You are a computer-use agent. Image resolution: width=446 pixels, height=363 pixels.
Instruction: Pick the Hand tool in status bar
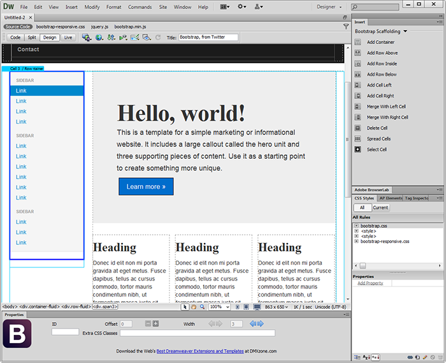(194, 307)
